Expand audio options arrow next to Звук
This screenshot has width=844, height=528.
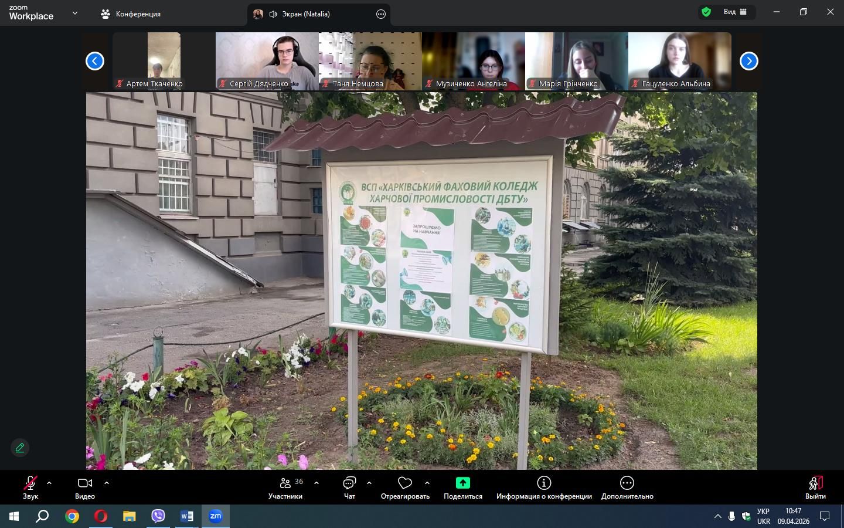[49, 483]
